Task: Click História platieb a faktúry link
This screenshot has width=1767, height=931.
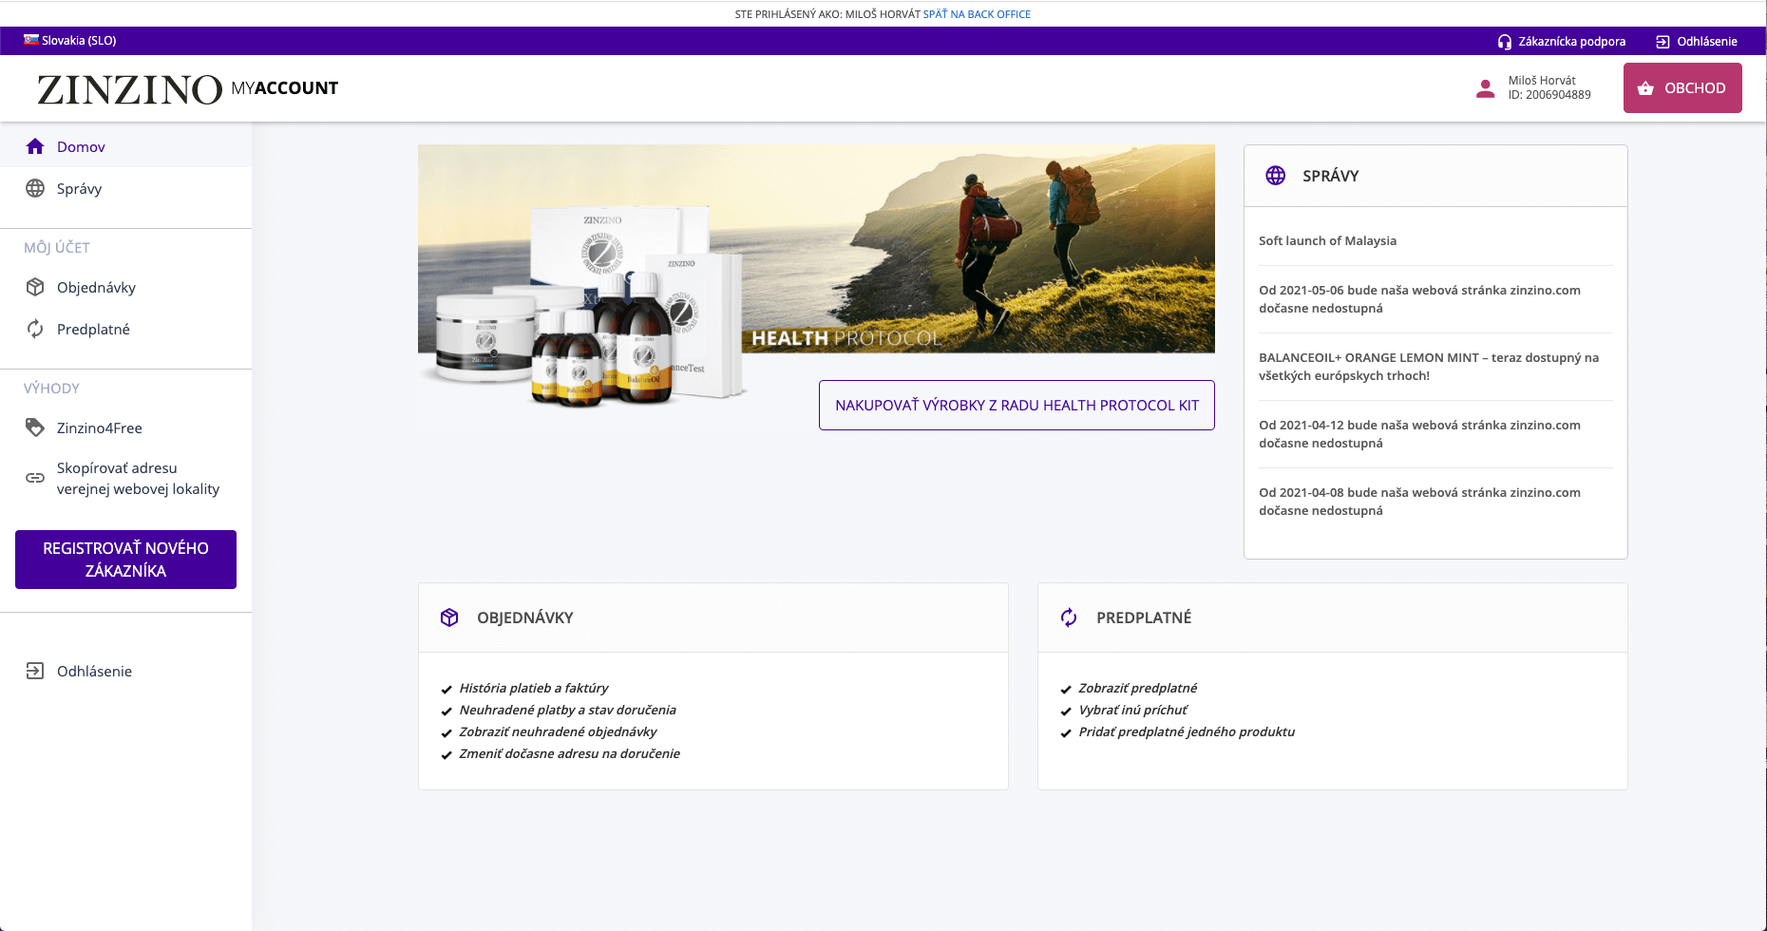Action: tap(534, 688)
